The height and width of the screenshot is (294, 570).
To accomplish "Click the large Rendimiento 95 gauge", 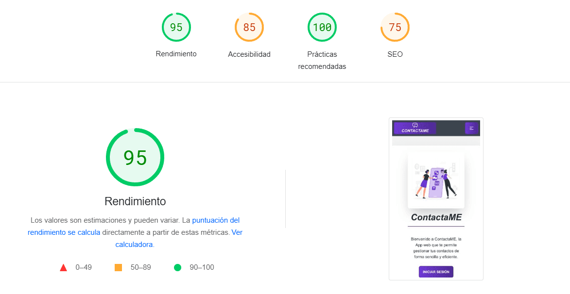I will (135, 157).
